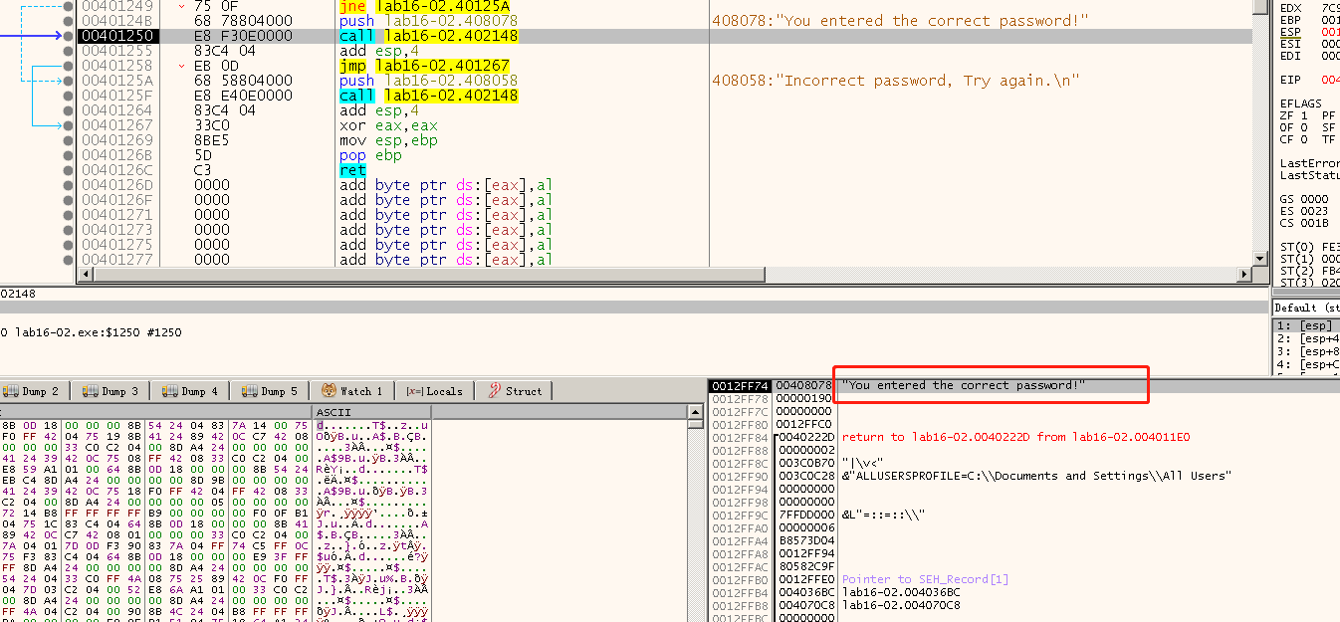
Task: Toggle the CF flag in registers pane
Action: tap(1285, 139)
